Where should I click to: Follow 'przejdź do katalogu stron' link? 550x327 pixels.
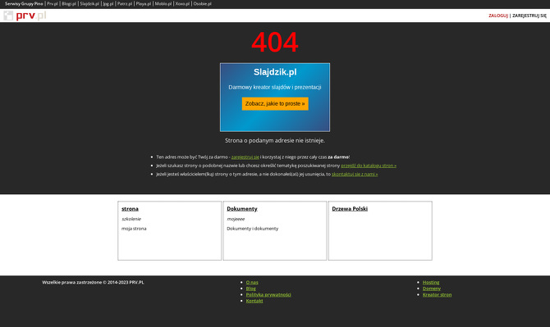click(x=369, y=166)
